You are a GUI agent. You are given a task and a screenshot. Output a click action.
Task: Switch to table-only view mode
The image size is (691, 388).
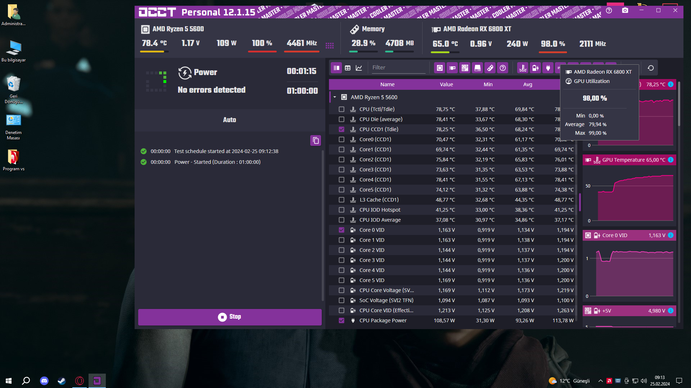(348, 68)
